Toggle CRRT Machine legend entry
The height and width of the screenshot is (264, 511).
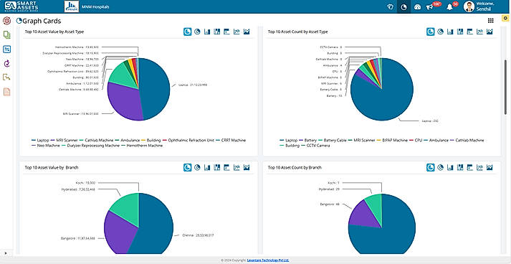pos(231,141)
